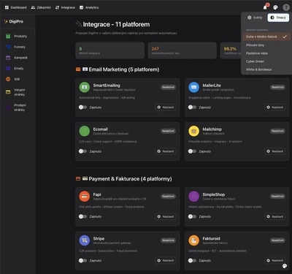
Task: Click the Vstupní stránky sidebar icon
Action: pos(8,92)
